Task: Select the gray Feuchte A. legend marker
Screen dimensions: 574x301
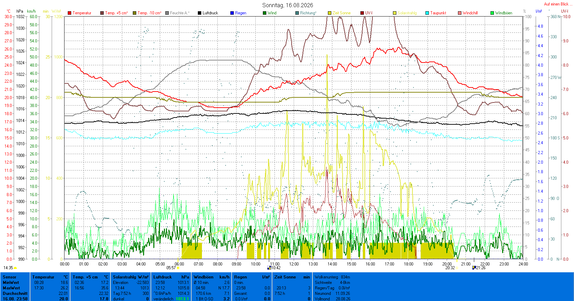Action: point(167,13)
